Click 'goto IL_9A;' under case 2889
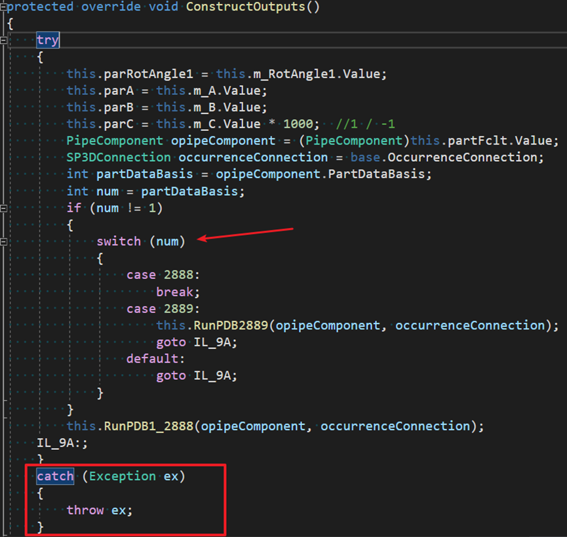Viewport: 567px width, 537px height. point(197,343)
